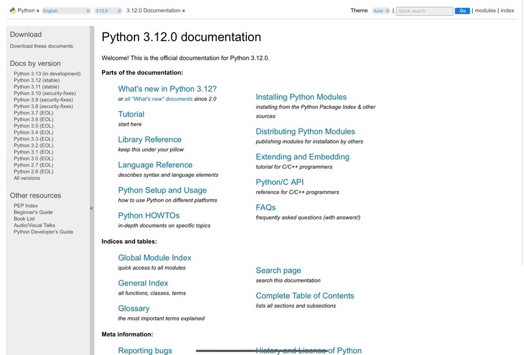Open Python 3.10 (security-fixes) docs
This screenshot has height=355, width=524.
tap(45, 93)
